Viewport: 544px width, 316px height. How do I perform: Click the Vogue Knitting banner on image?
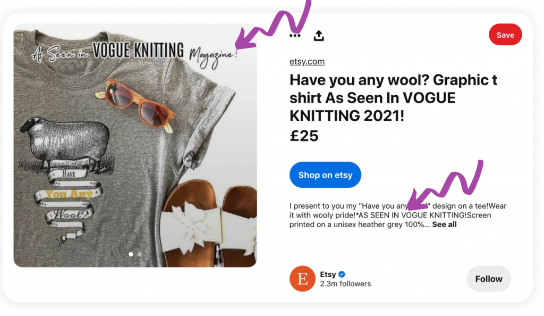click(134, 53)
